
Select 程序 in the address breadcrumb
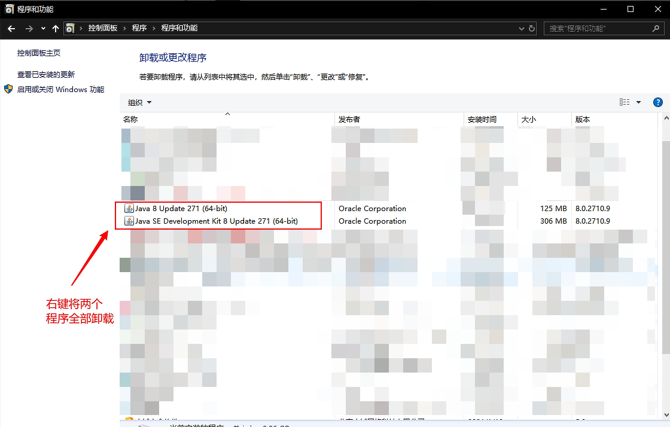pos(139,28)
